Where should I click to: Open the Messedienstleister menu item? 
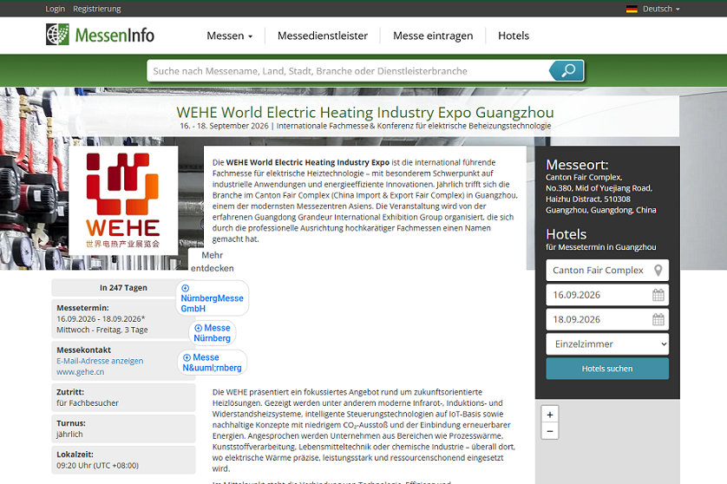(x=323, y=36)
